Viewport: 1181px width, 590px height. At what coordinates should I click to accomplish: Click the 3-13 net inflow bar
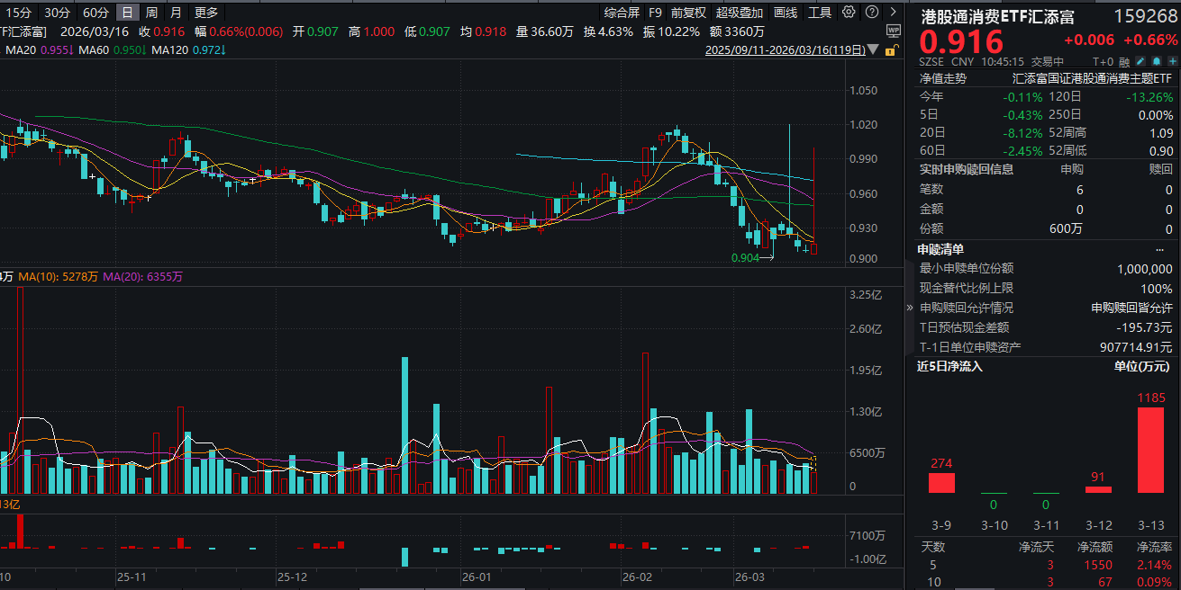[1150, 450]
